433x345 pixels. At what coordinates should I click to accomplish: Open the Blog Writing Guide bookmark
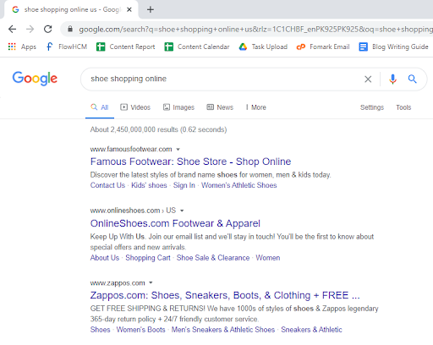click(393, 47)
